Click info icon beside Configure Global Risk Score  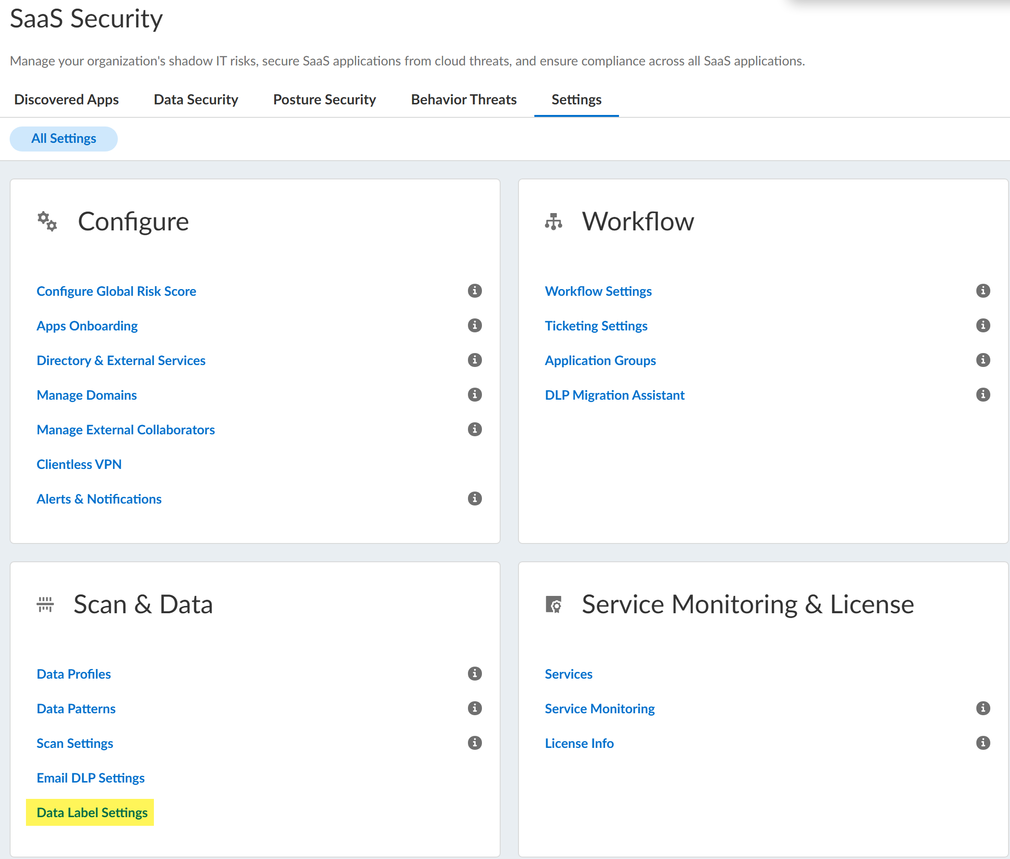click(x=474, y=291)
